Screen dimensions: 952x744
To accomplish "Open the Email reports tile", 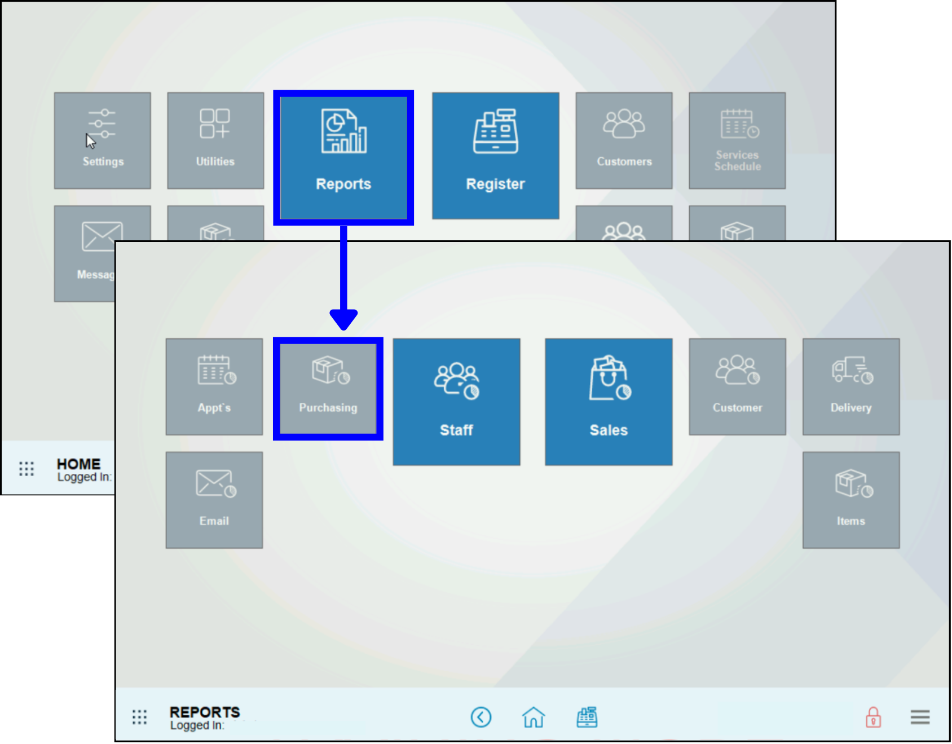I will pyautogui.click(x=214, y=499).
